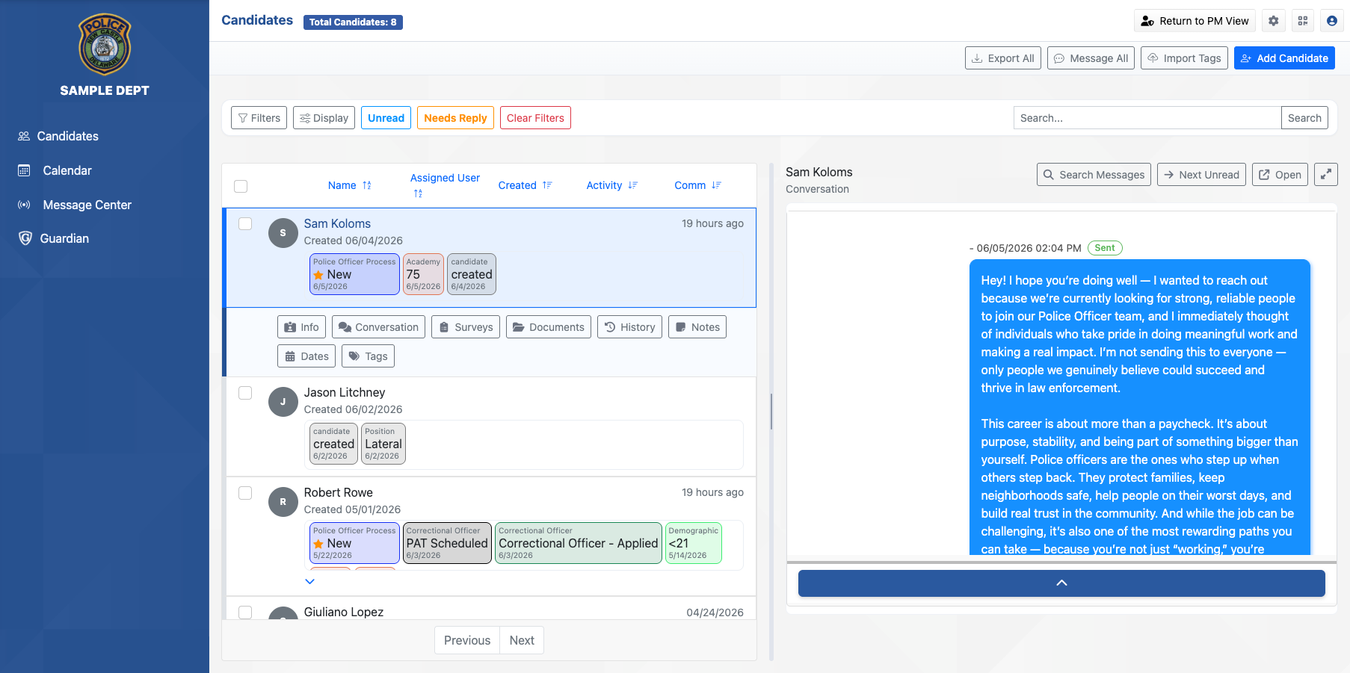The height and width of the screenshot is (673, 1350).
Task: Open Conversation tab for Sam Koloms
Action: (378, 327)
